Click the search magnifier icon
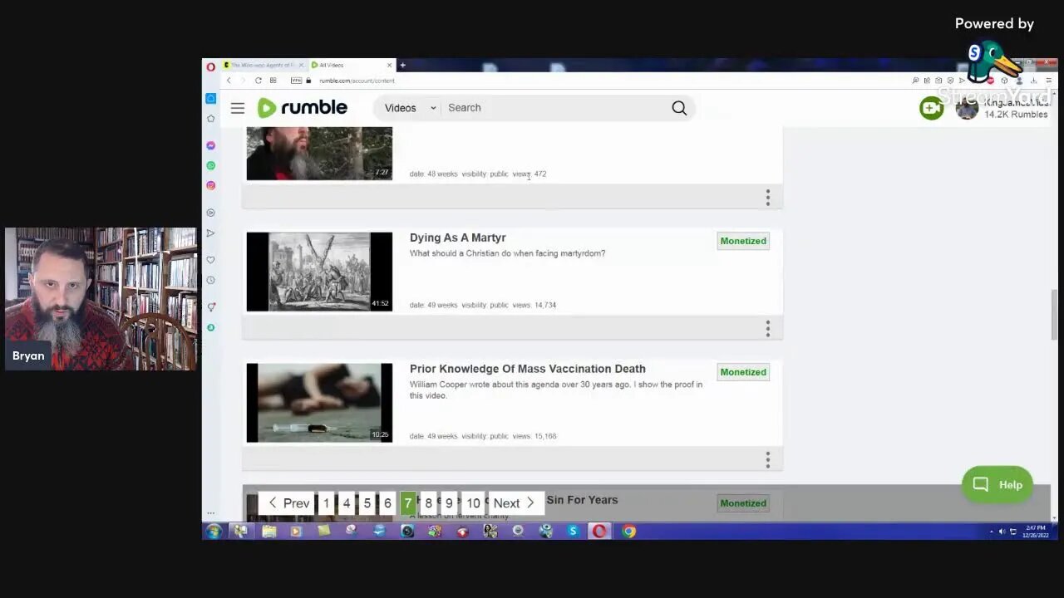1064x598 pixels. 679,108
